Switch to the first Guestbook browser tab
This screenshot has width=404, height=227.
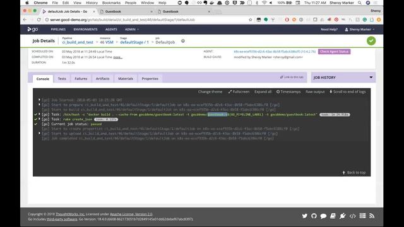point(126,11)
